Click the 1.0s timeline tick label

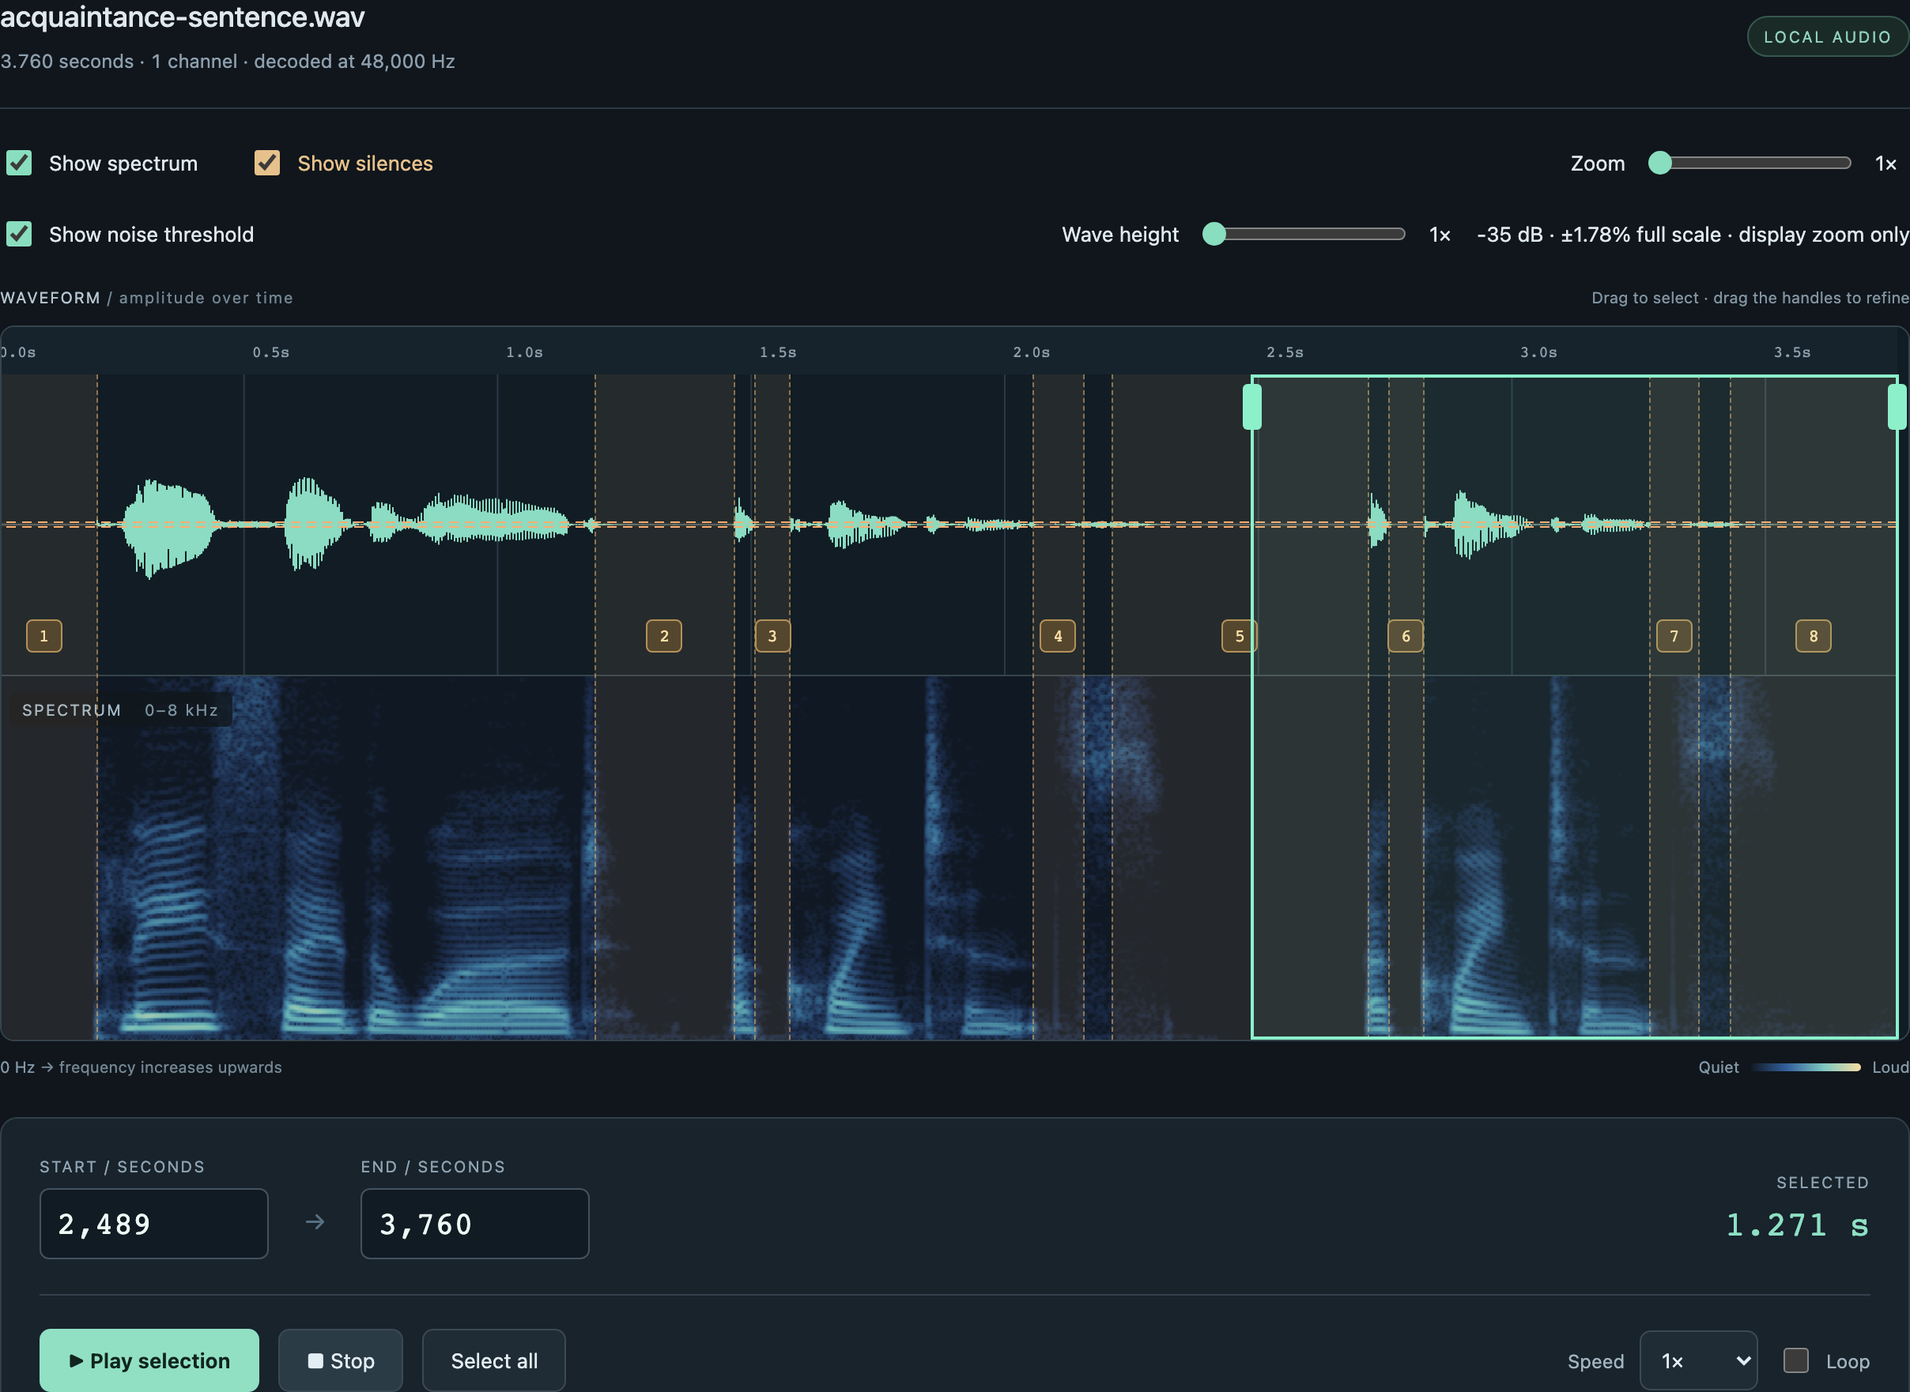pos(524,352)
